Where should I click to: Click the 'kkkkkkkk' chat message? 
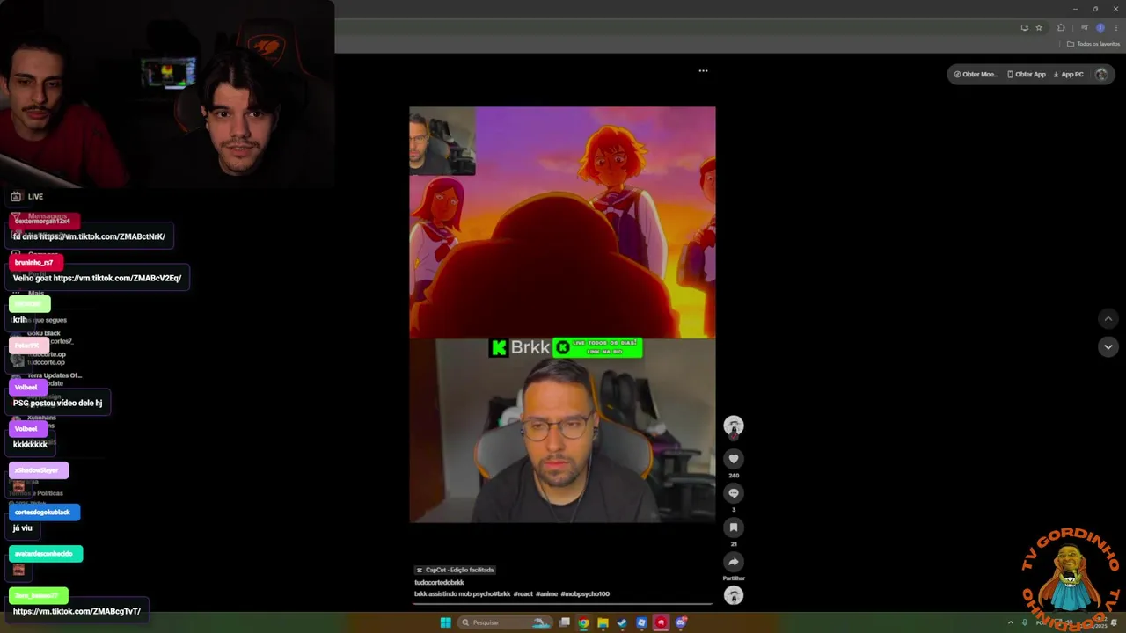(31, 445)
